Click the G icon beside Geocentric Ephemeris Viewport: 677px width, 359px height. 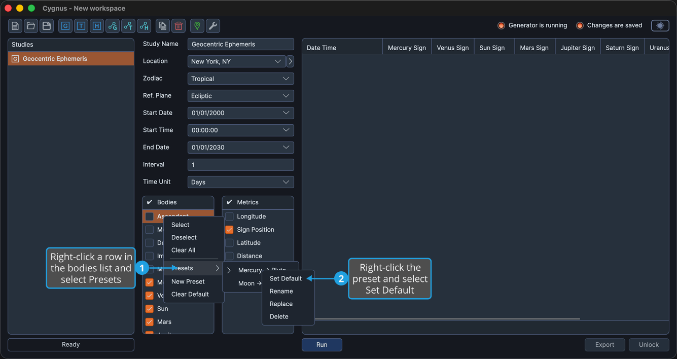point(15,59)
